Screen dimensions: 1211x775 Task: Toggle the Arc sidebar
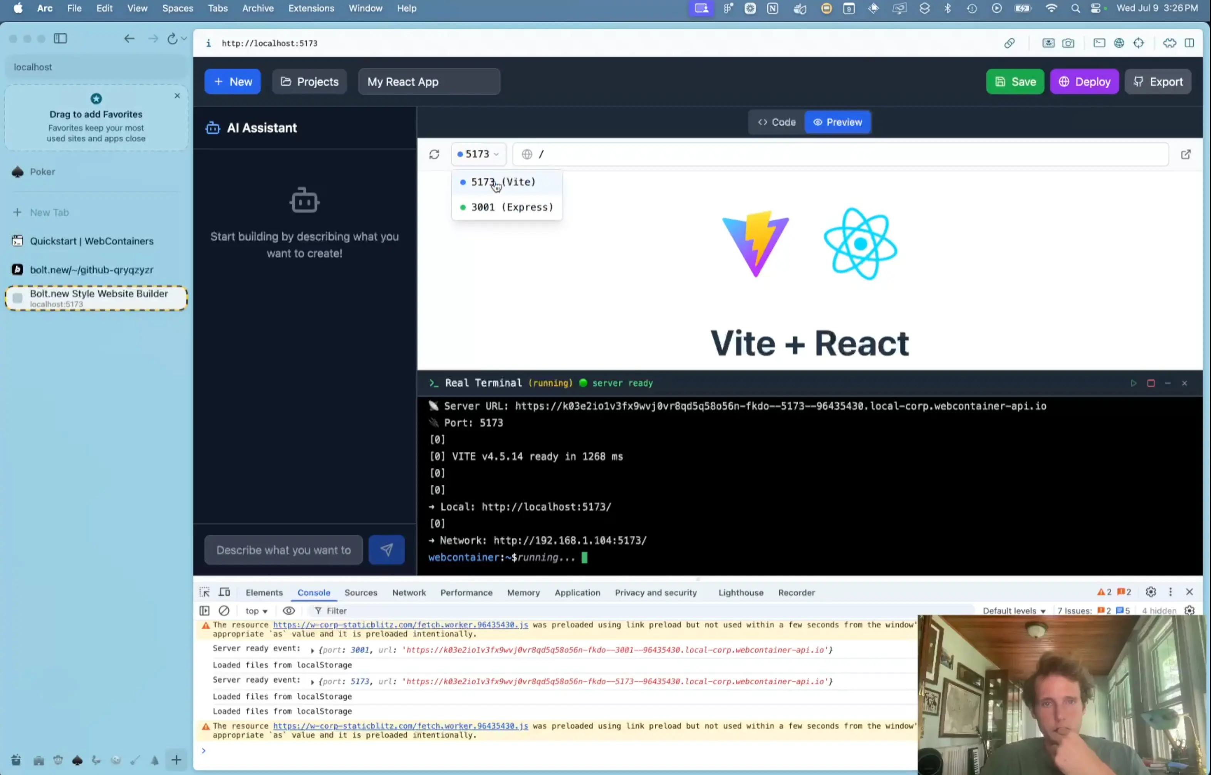point(60,38)
